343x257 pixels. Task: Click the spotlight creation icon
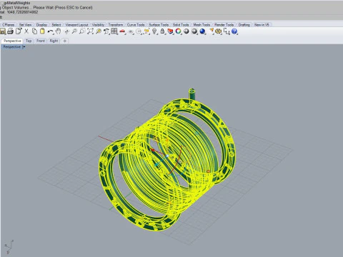(212, 31)
